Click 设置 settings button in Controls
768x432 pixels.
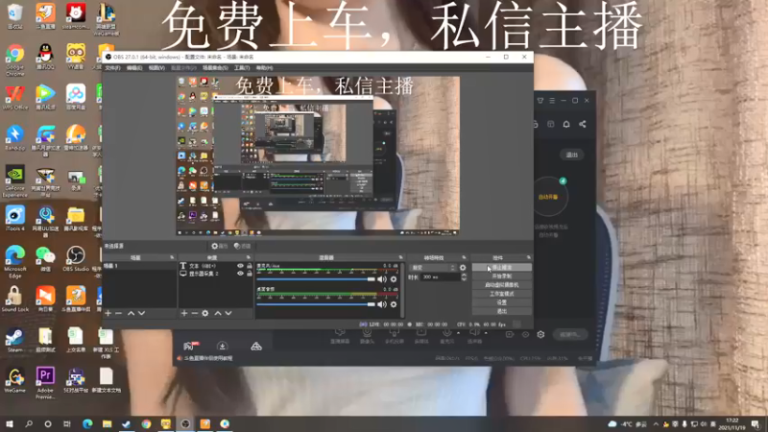click(501, 302)
